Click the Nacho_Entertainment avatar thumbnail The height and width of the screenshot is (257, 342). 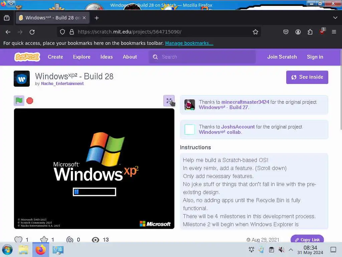[22, 79]
